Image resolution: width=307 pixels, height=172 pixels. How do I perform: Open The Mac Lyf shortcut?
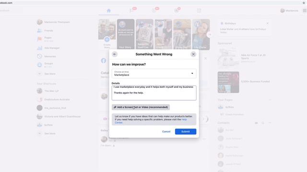(x=48, y=91)
